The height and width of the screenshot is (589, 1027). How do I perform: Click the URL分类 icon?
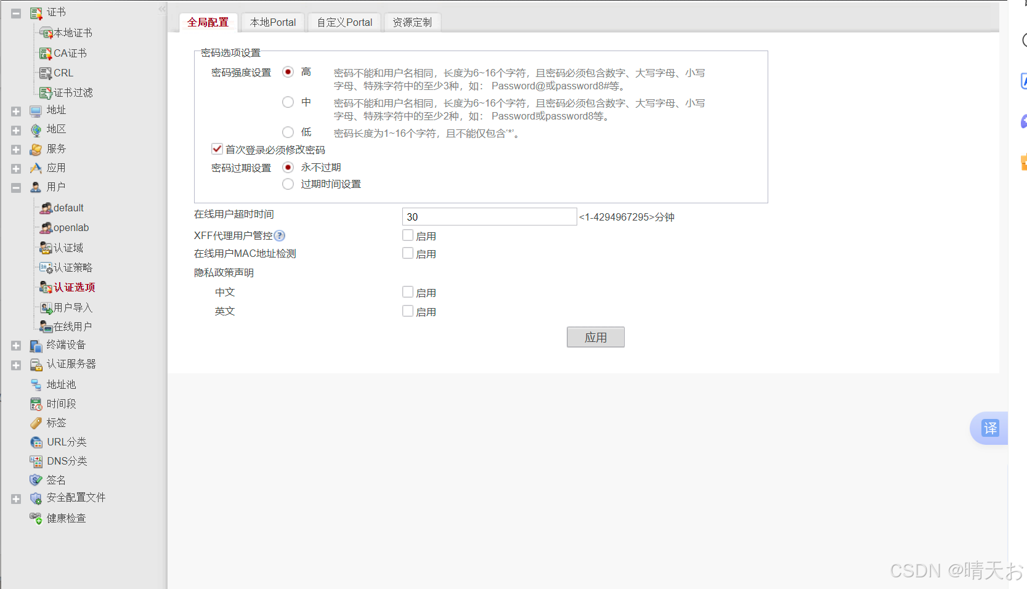tap(36, 442)
